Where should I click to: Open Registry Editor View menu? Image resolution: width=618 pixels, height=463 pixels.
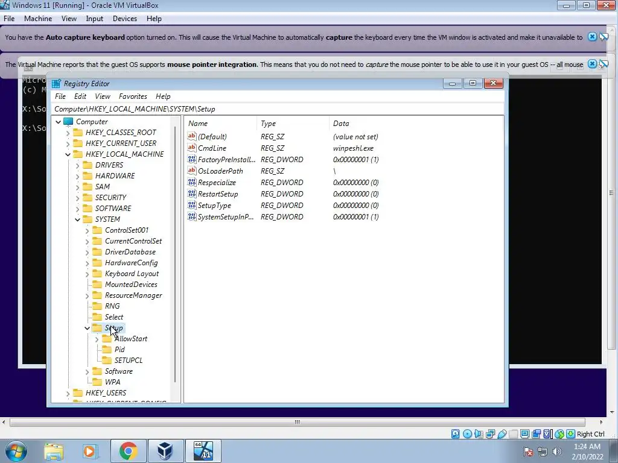pyautogui.click(x=103, y=96)
